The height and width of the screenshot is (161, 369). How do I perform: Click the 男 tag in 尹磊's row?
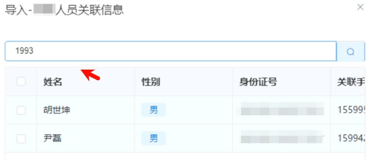pyautogui.click(x=154, y=139)
